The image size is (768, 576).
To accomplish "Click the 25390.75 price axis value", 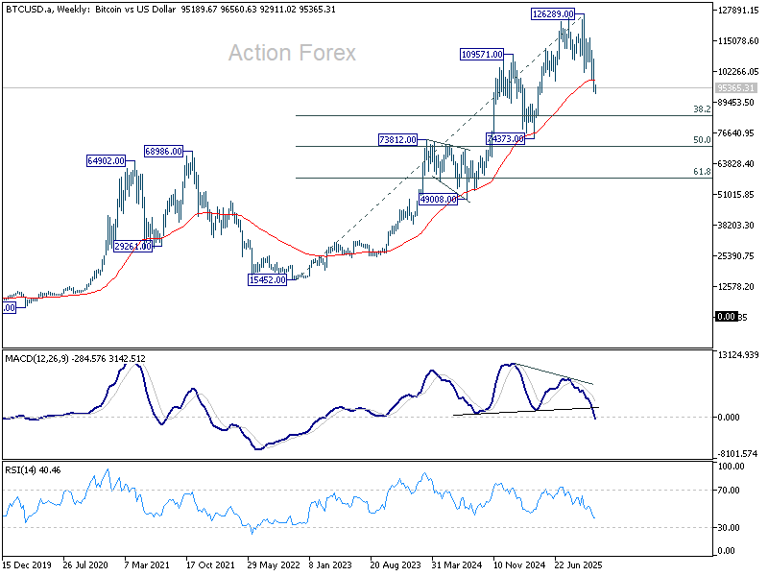I will 735,256.
